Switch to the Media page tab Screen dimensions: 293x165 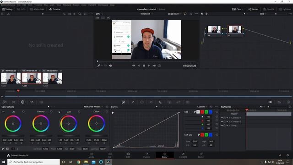(92, 155)
